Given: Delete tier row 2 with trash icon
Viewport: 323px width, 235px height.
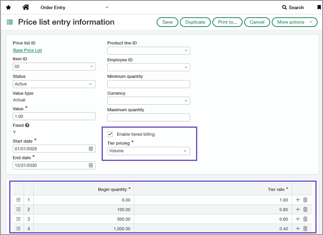Looking at the screenshot, I should pyautogui.click(x=305, y=209).
